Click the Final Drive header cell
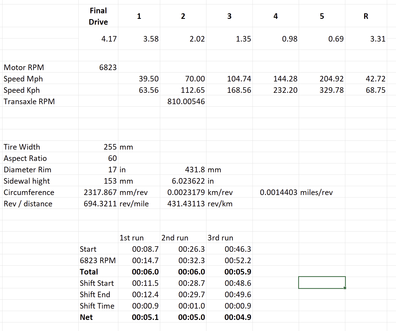Viewport: 396px width, 331px height. pos(98,16)
